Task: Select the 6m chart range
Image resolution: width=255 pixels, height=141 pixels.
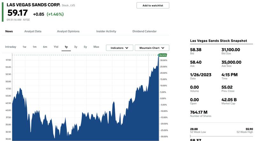Action: 45,47
